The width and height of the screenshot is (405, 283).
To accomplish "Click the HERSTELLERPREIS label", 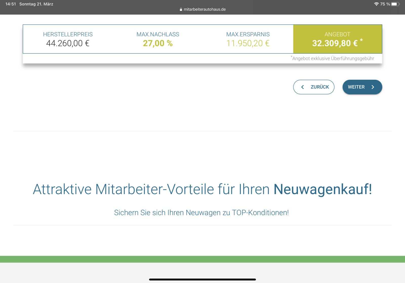I will coord(68,34).
